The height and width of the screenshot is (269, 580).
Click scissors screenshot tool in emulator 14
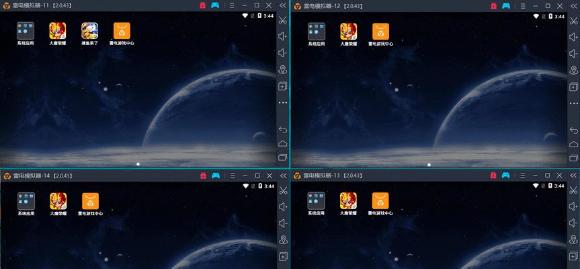[284, 190]
